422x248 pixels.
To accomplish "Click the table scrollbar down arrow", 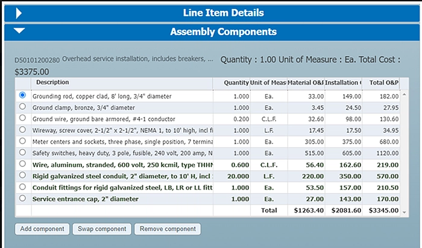I will click(405, 212).
